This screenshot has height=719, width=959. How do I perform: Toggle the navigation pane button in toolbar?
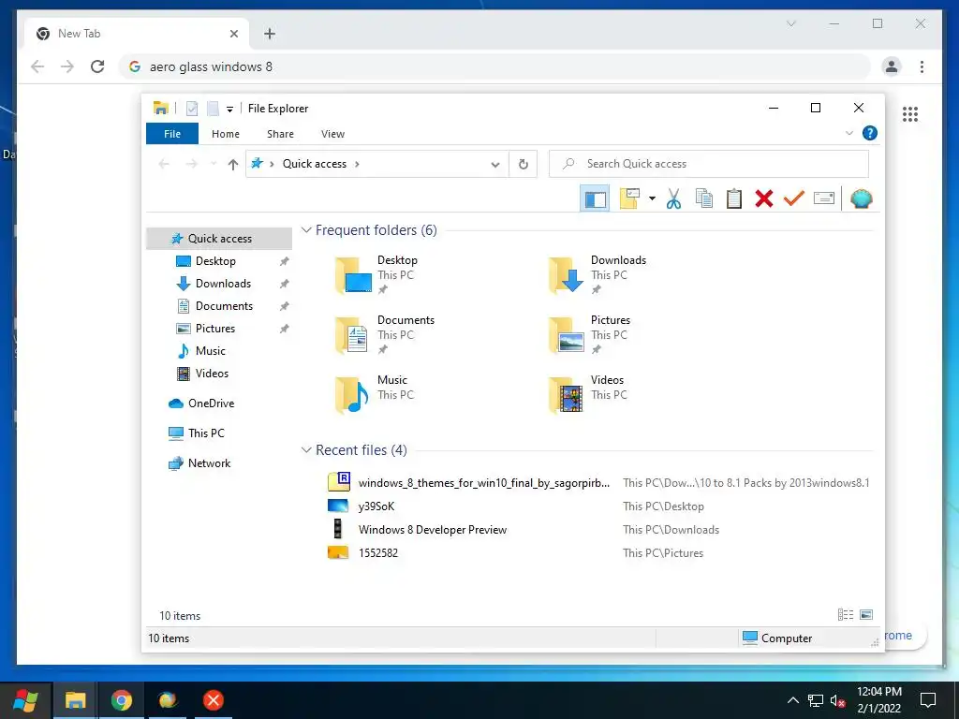pyautogui.click(x=595, y=198)
